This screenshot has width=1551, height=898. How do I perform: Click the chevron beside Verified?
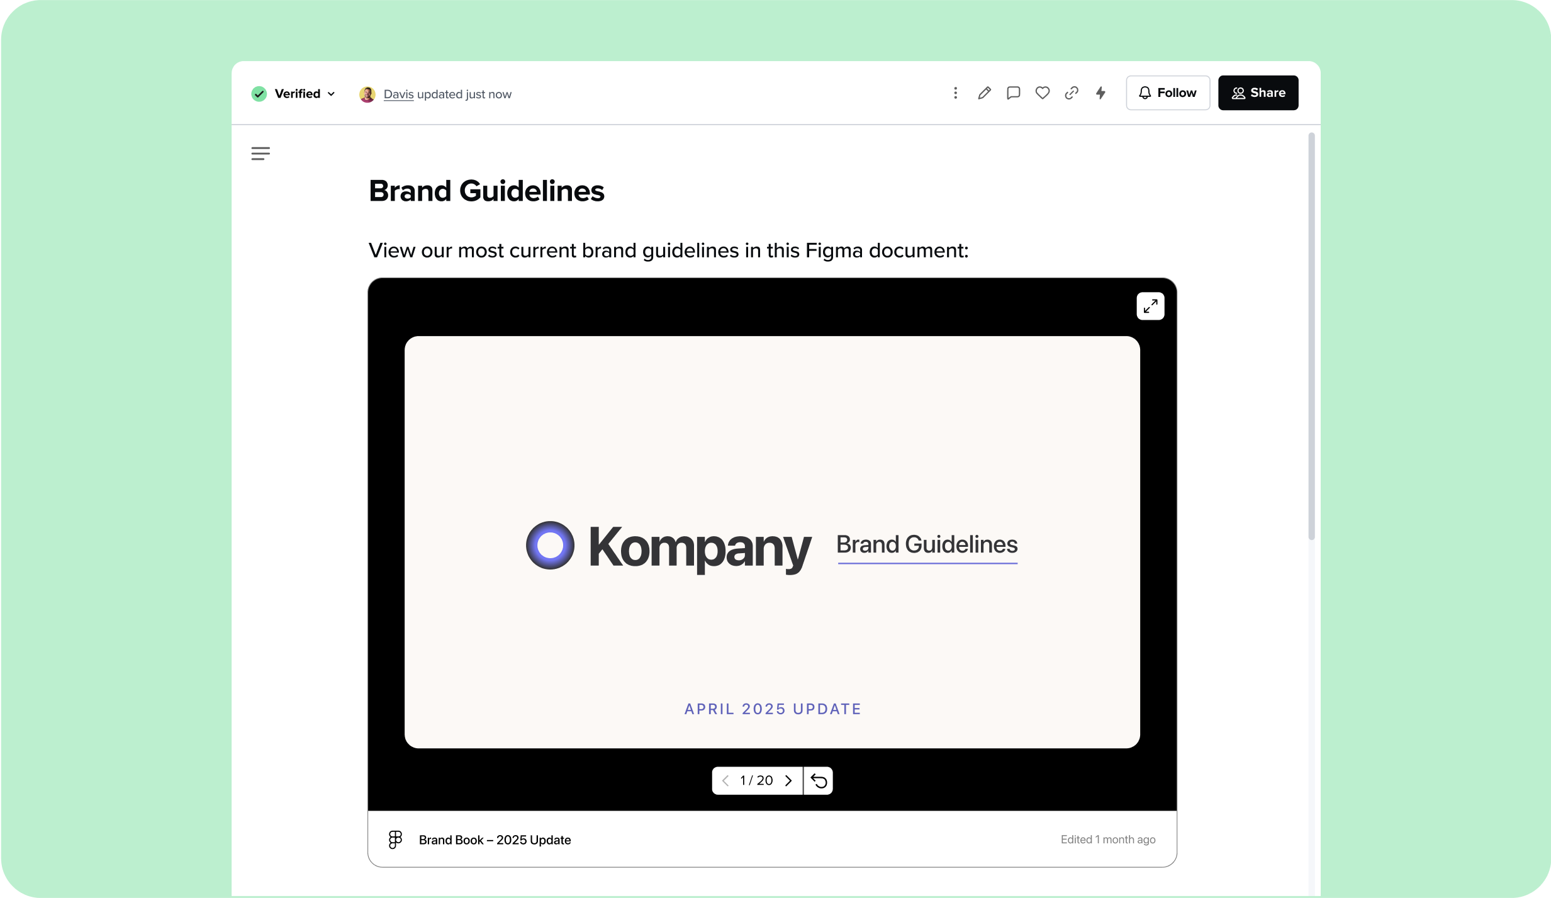click(x=332, y=94)
